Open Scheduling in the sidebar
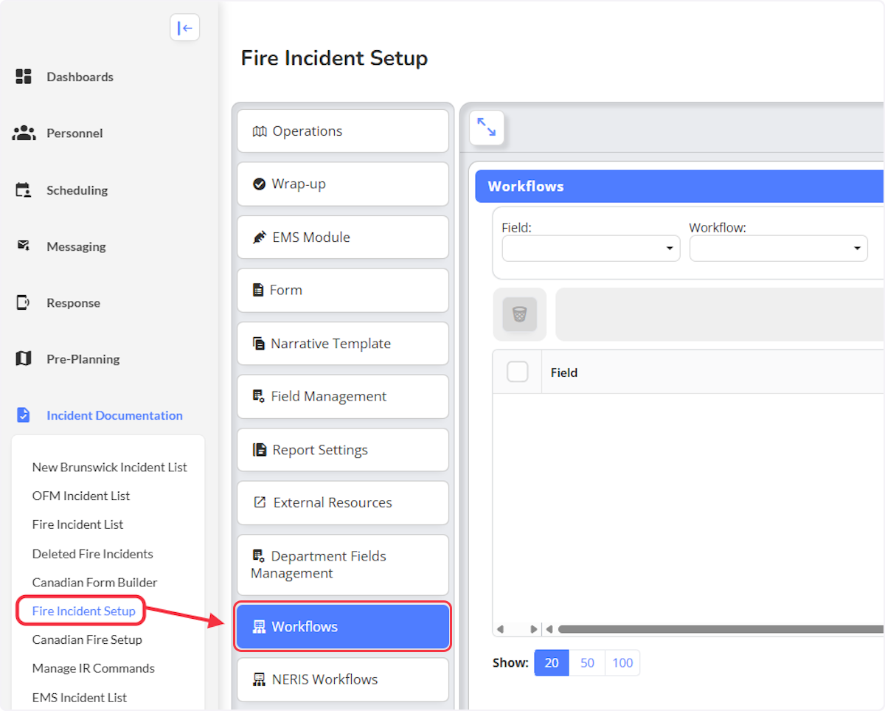The image size is (885, 711). [77, 190]
